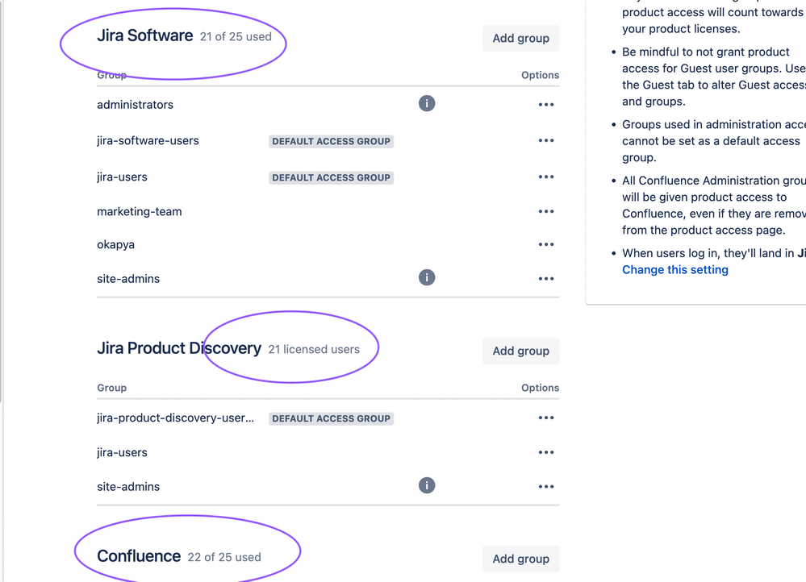Click the '21 of 25 used' license count
The height and width of the screenshot is (582, 806).
pos(236,37)
